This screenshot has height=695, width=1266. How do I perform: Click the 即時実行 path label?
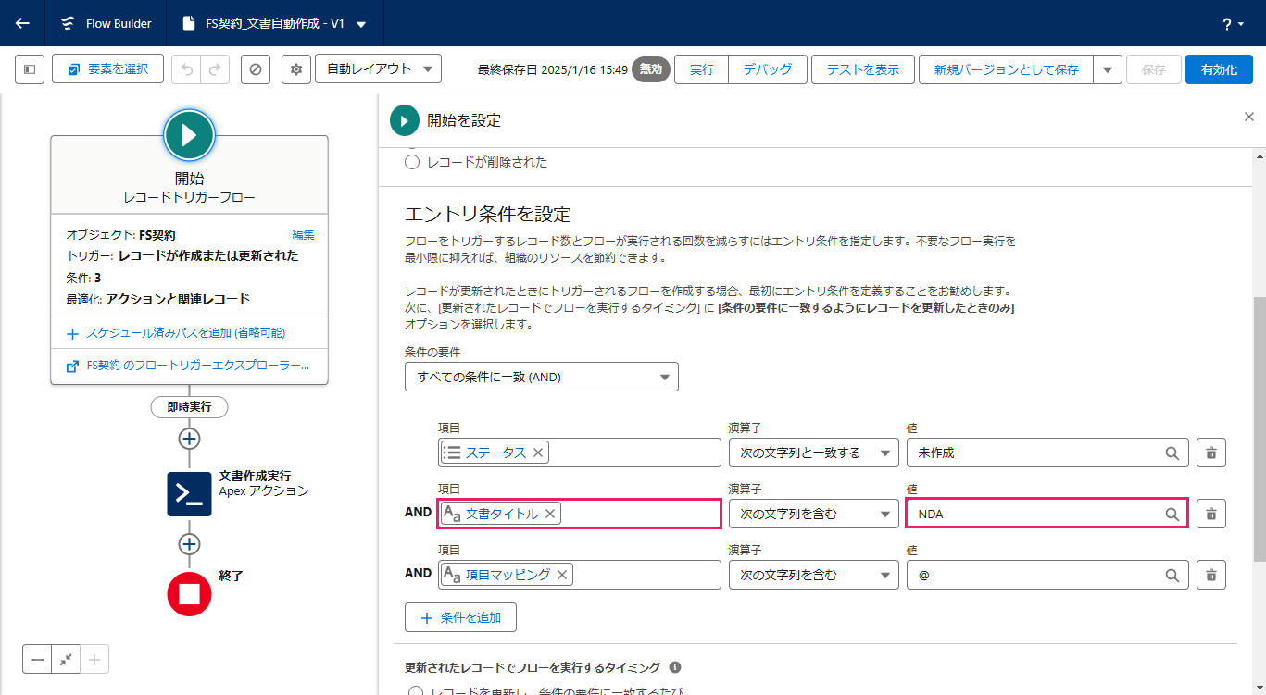[x=189, y=407]
